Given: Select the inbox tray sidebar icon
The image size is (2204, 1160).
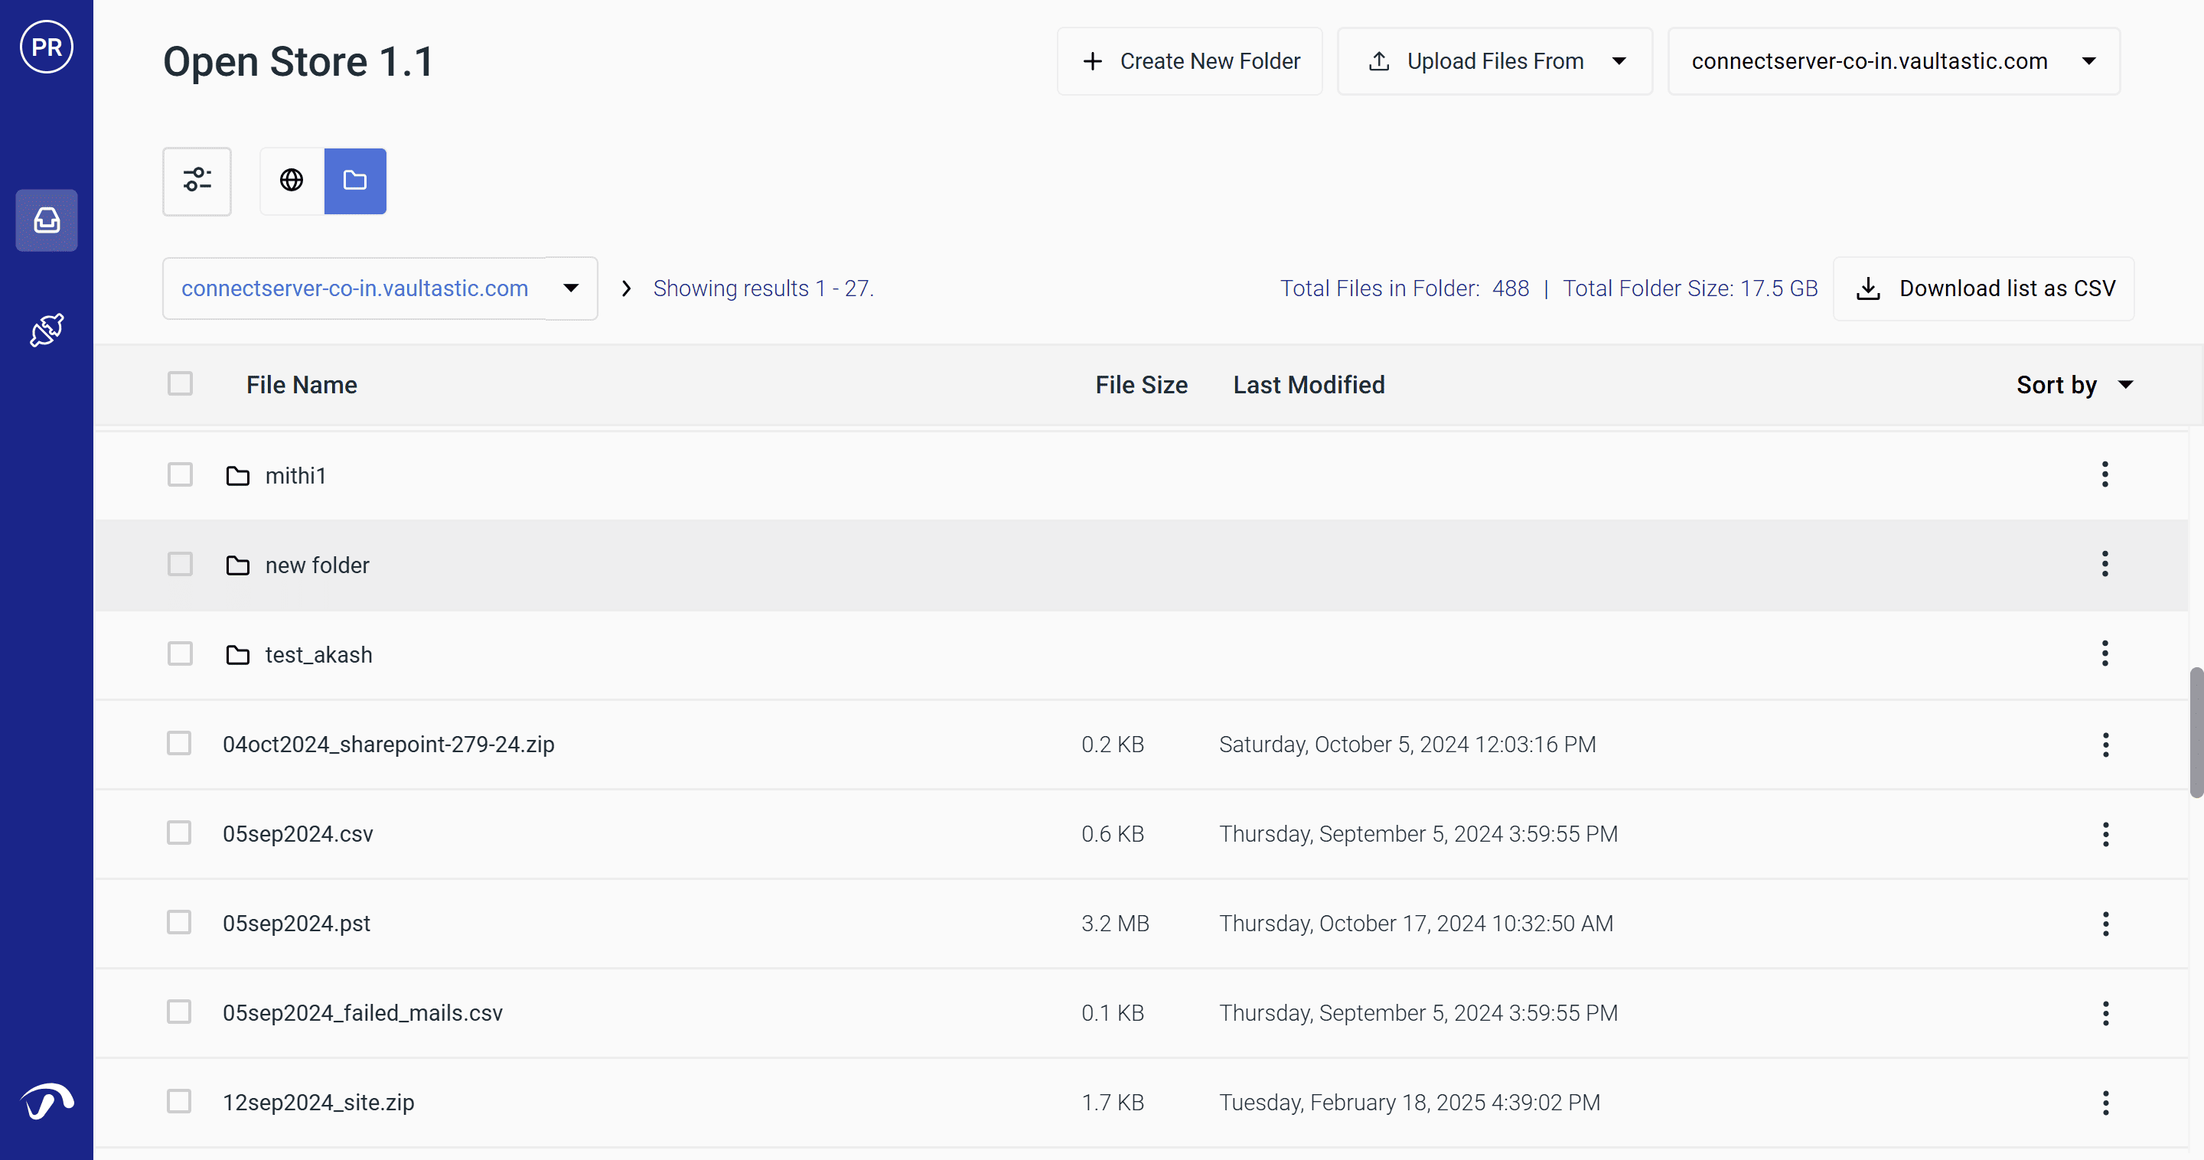Looking at the screenshot, I should 46,220.
